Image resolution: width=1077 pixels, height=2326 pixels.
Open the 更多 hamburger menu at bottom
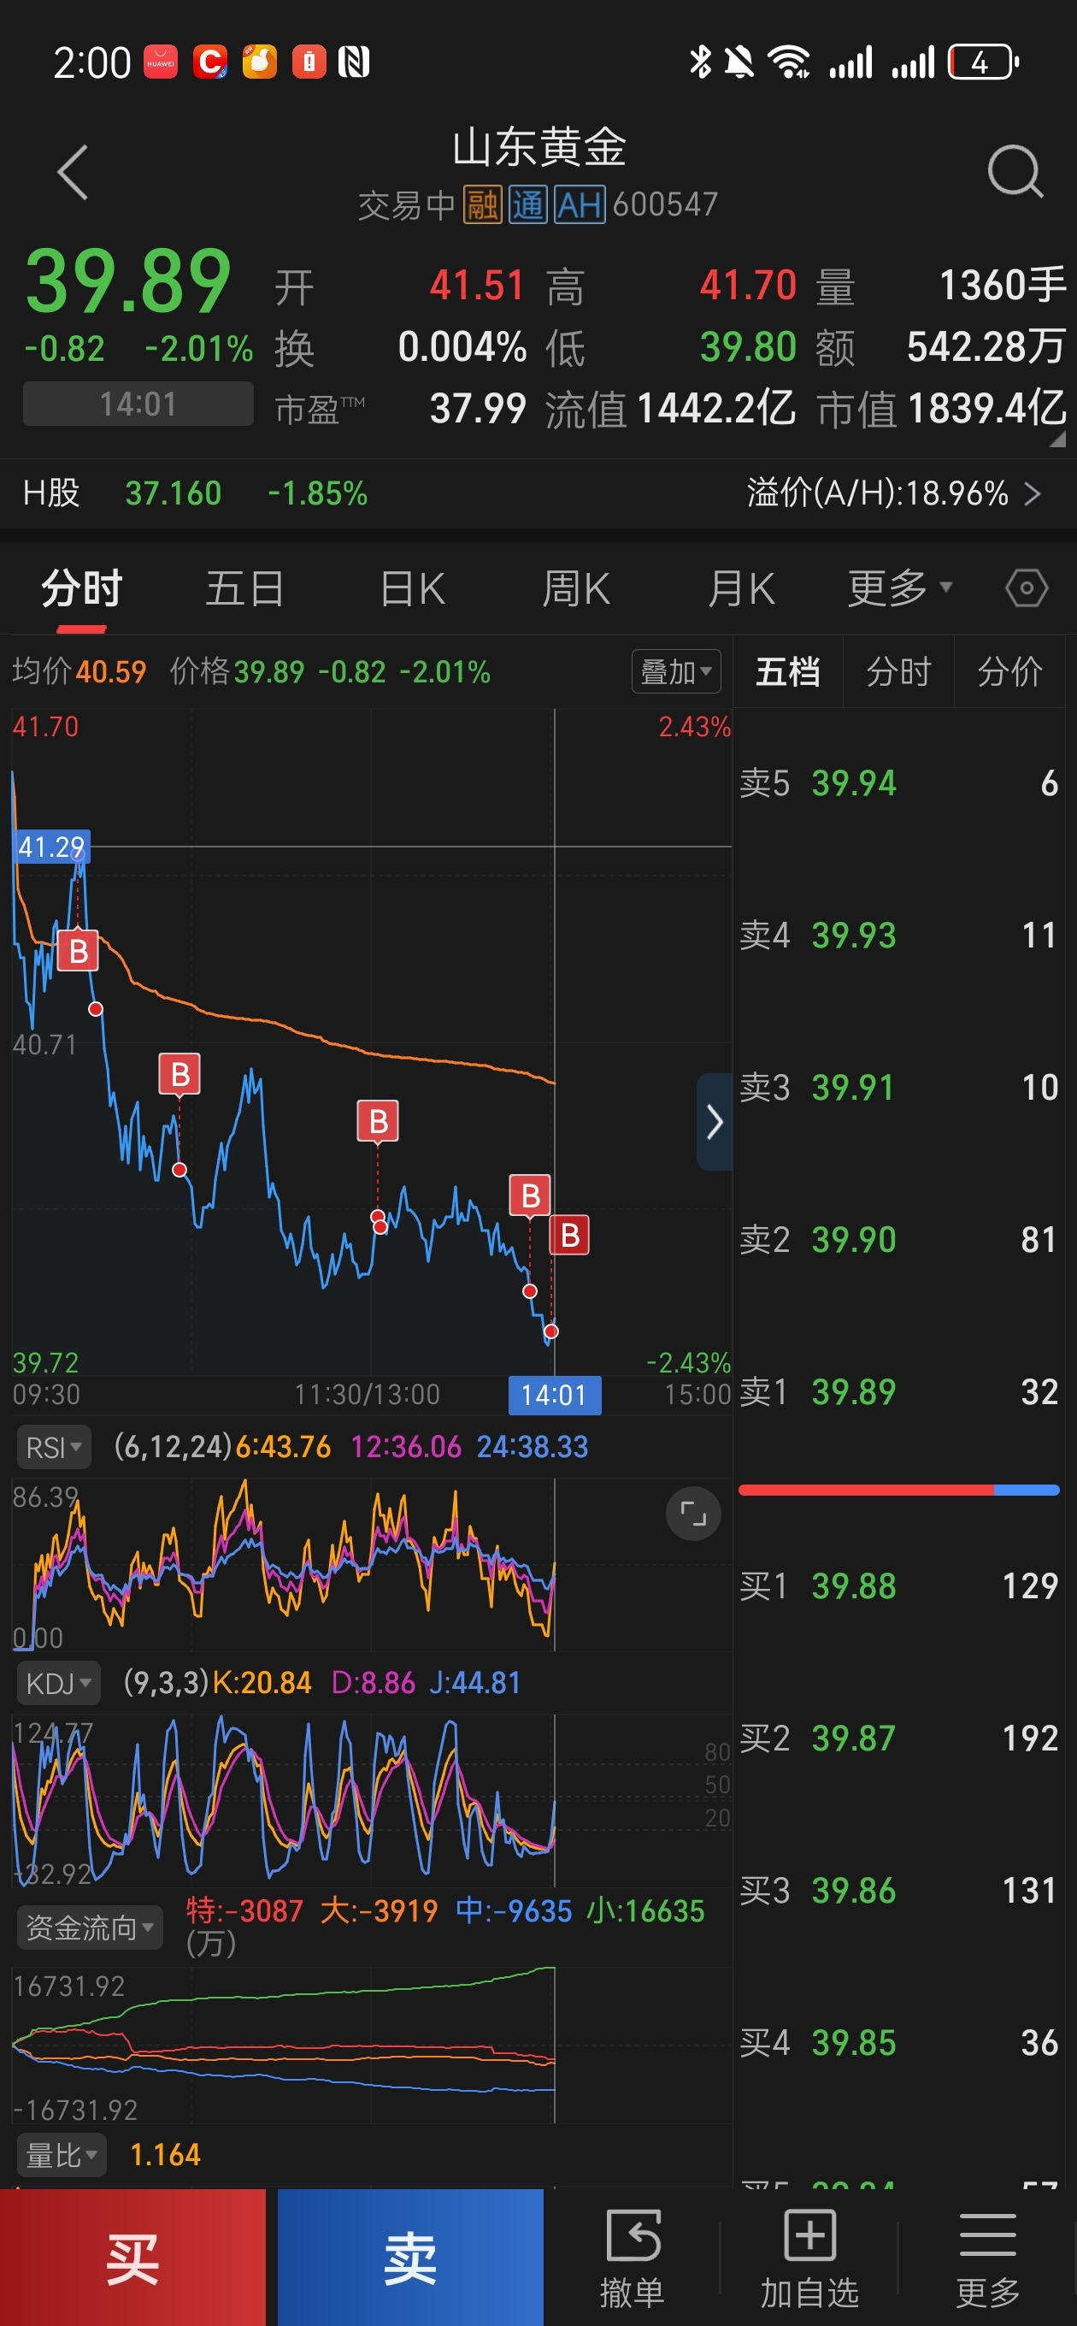[987, 2258]
